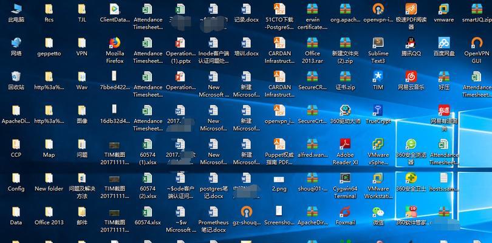This screenshot has width=492, height=243.
Task: Open the Data folder
Action: 16,216
